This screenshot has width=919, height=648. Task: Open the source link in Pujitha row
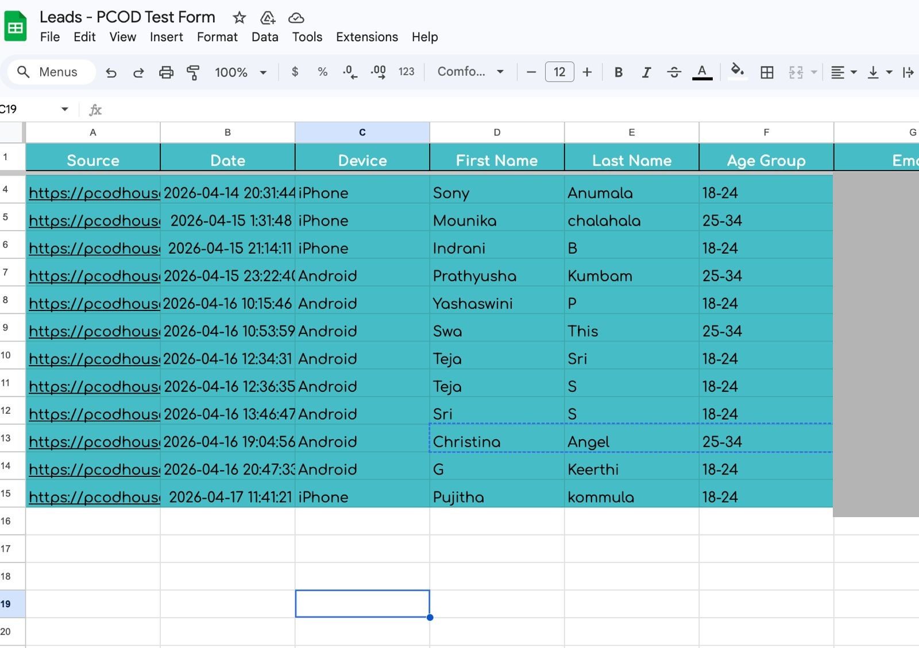click(94, 498)
